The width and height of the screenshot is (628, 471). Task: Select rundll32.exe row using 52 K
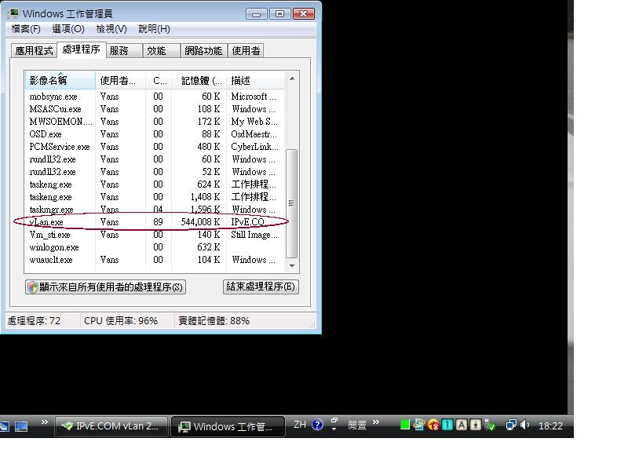pyautogui.click(x=155, y=172)
